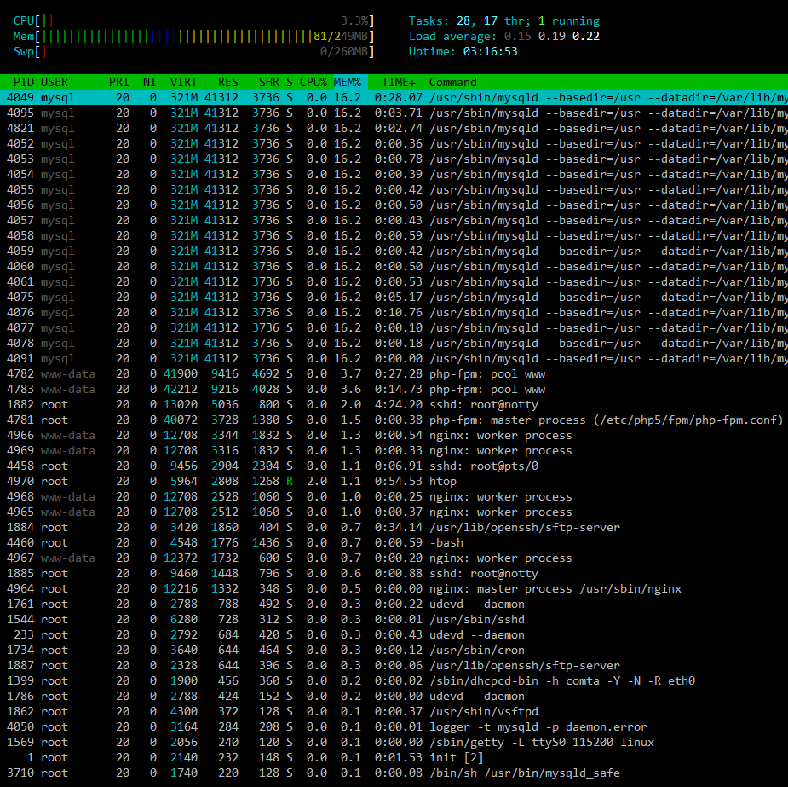The width and height of the screenshot is (788, 787).
Task: Sort processes by the PID column header
Action: (x=23, y=82)
